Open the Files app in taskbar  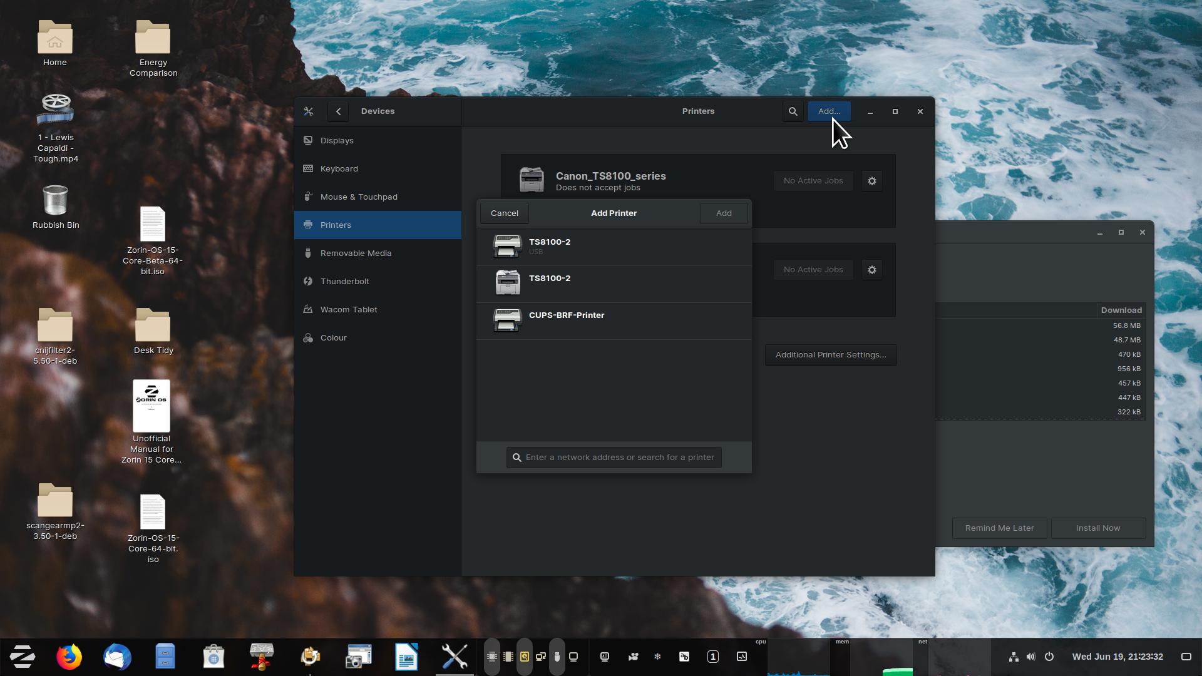tap(165, 657)
